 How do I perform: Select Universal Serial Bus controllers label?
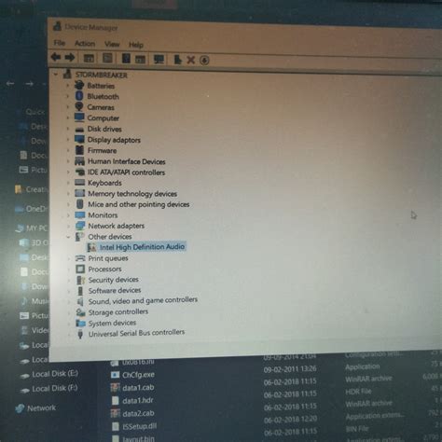pyautogui.click(x=136, y=333)
